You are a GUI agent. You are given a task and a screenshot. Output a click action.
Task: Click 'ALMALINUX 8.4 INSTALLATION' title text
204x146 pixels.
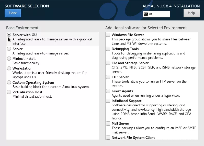pos(171,6)
